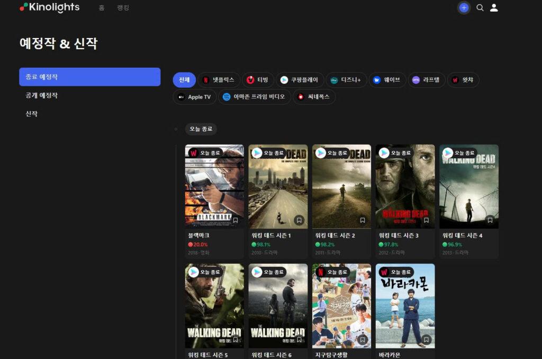
Task: Bookmark 워킹 데드 시즌 2
Action: [363, 220]
